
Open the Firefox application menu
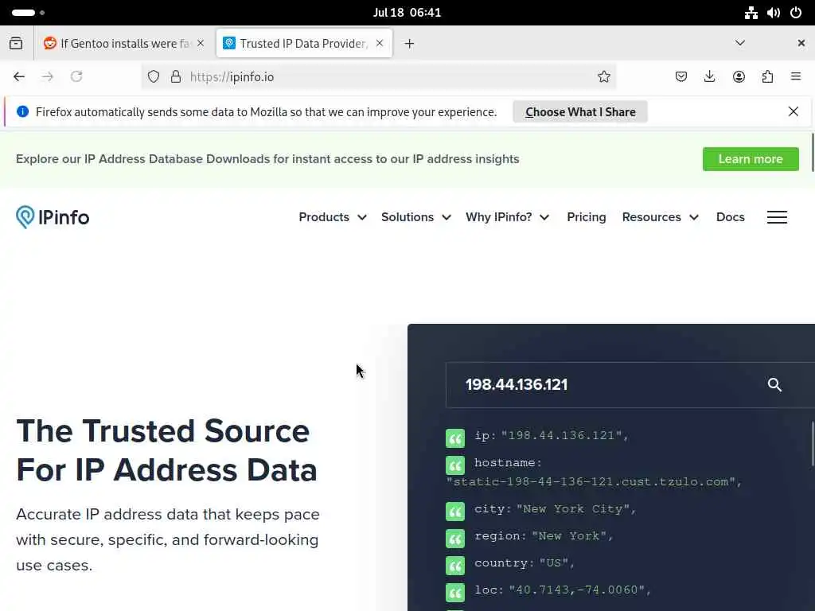click(x=796, y=77)
